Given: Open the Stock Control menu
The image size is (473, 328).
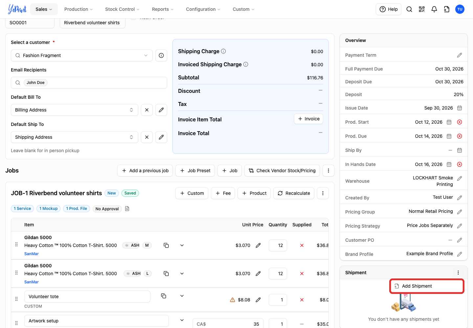Looking at the screenshot, I should point(122,9).
